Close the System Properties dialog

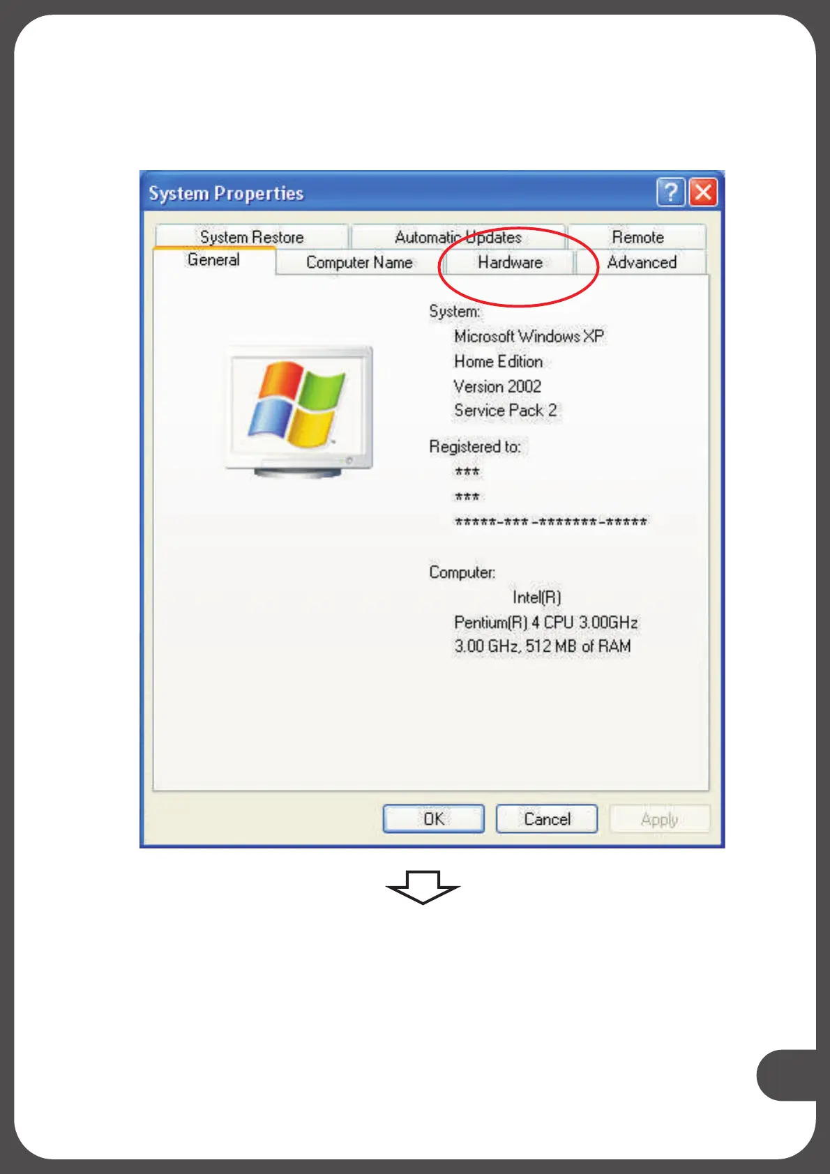[703, 192]
